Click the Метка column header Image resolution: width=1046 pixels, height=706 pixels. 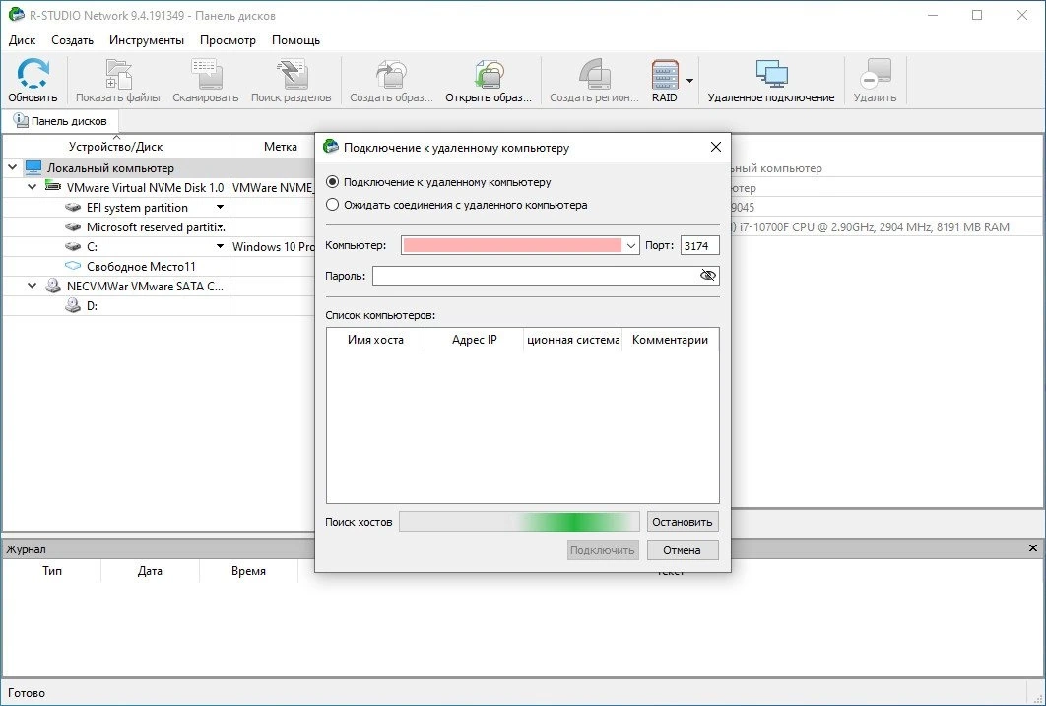click(x=280, y=147)
